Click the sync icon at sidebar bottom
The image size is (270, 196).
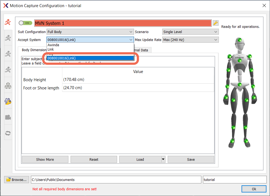8,133
